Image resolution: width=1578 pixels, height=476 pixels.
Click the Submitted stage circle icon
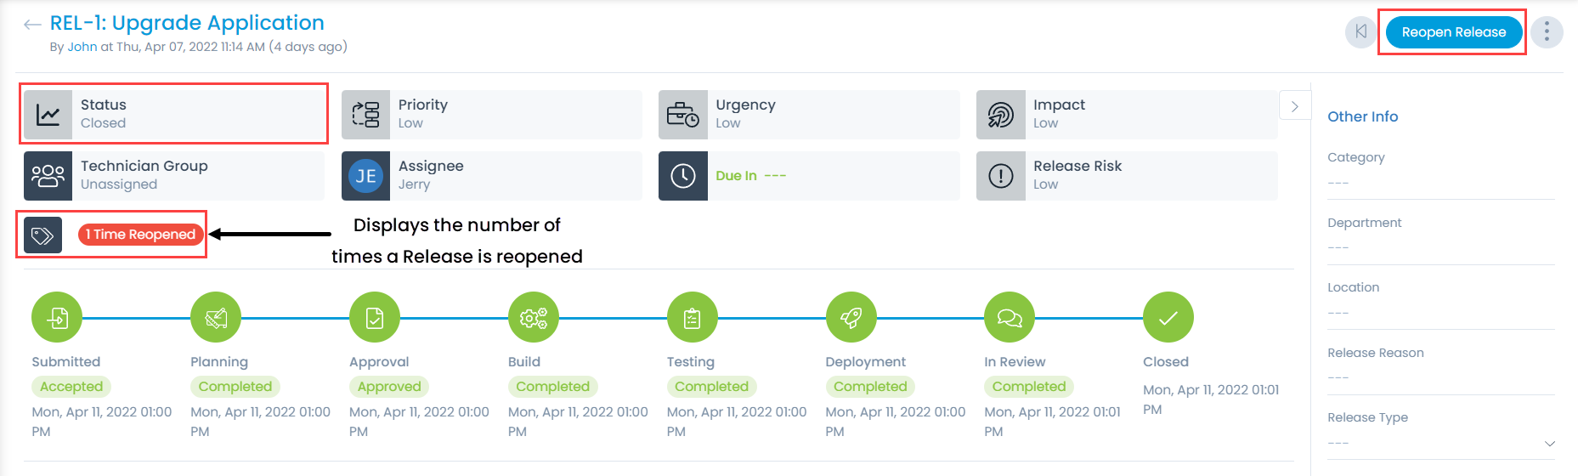coord(57,318)
